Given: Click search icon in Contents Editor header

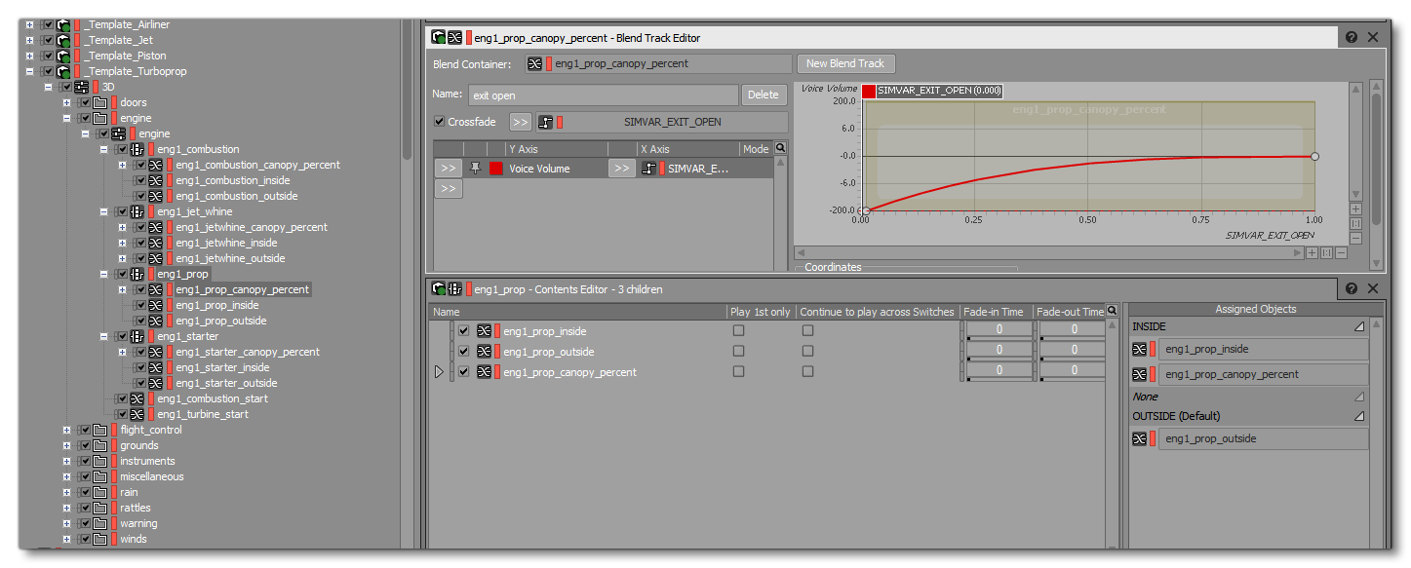Looking at the screenshot, I should tap(1112, 312).
